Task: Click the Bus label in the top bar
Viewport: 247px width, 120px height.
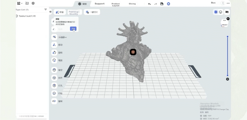Action: coord(213,3)
